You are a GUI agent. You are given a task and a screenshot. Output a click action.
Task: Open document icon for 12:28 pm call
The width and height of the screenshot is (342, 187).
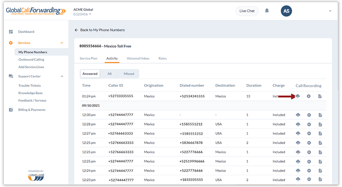click(x=320, y=124)
